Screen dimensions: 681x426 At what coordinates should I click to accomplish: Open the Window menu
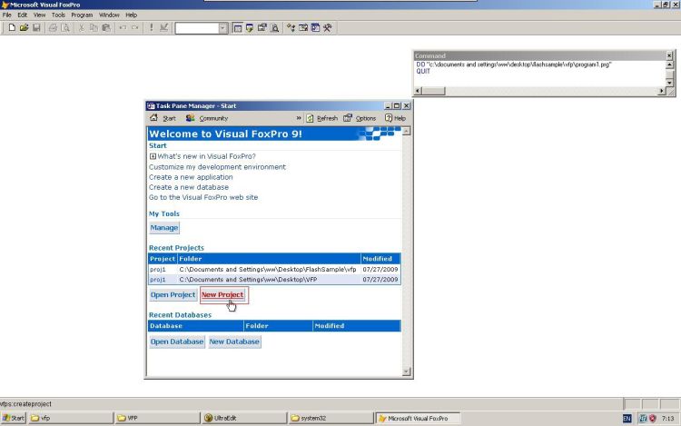109,15
